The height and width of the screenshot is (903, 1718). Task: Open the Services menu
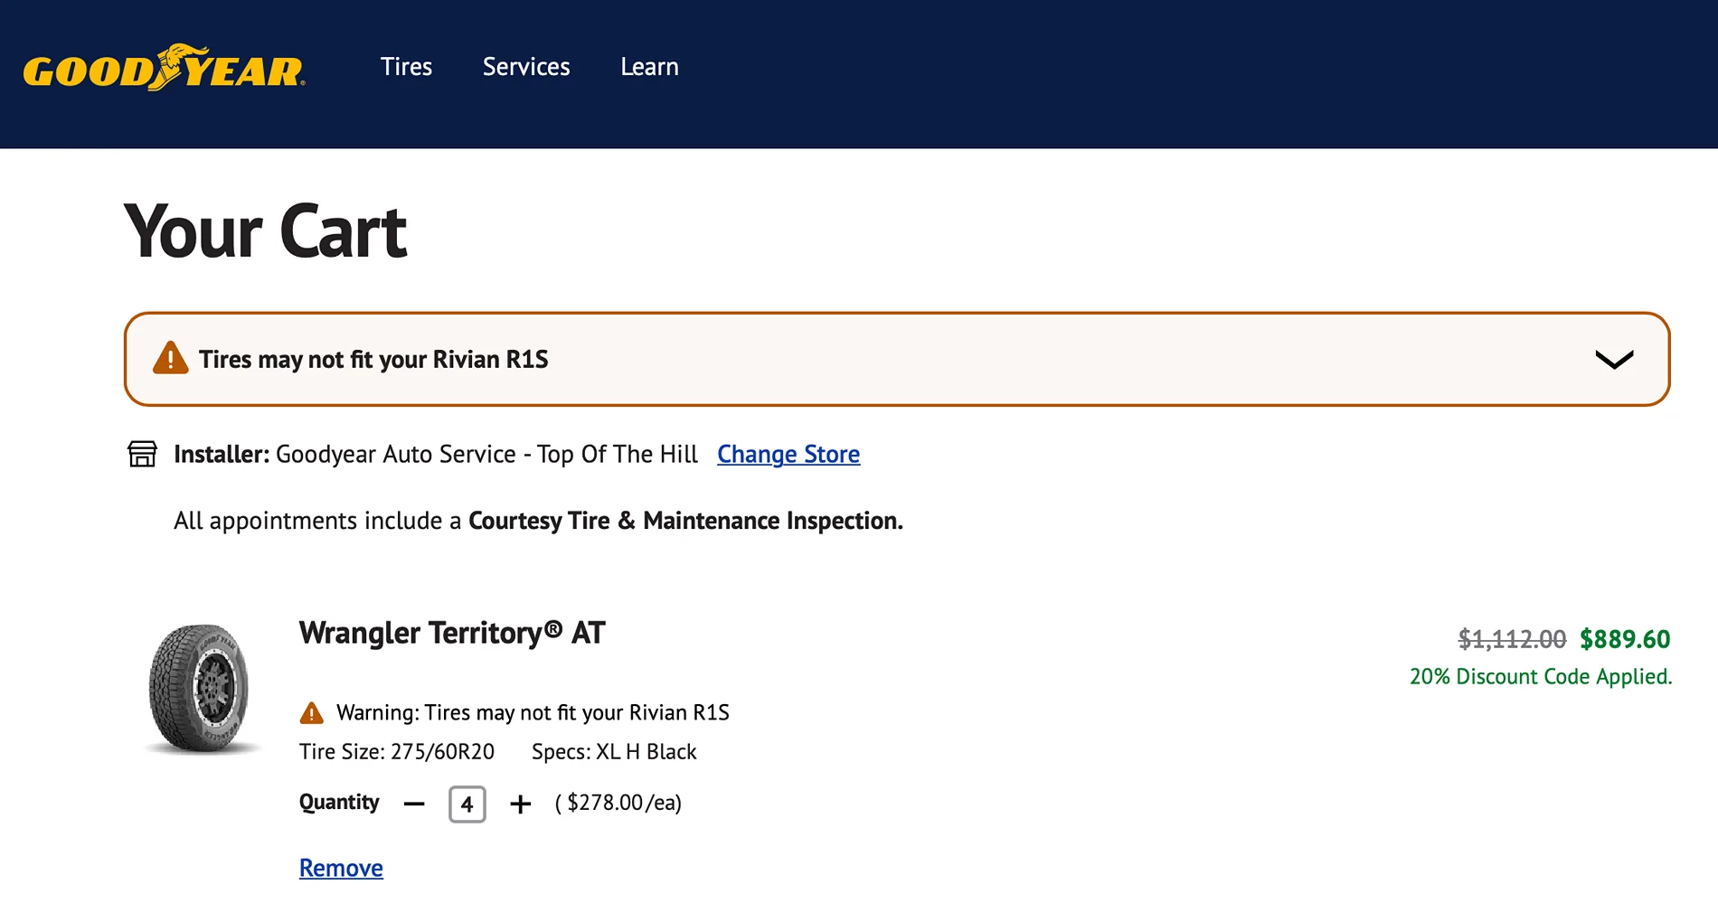(x=526, y=67)
